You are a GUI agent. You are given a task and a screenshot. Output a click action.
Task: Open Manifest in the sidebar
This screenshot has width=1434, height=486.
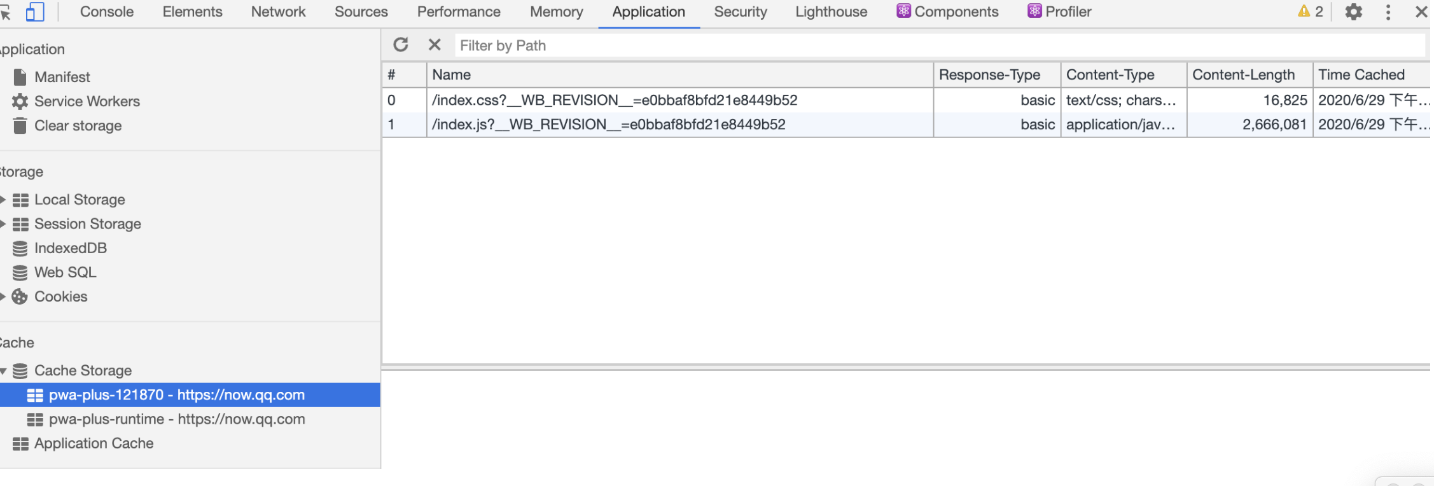pos(62,77)
